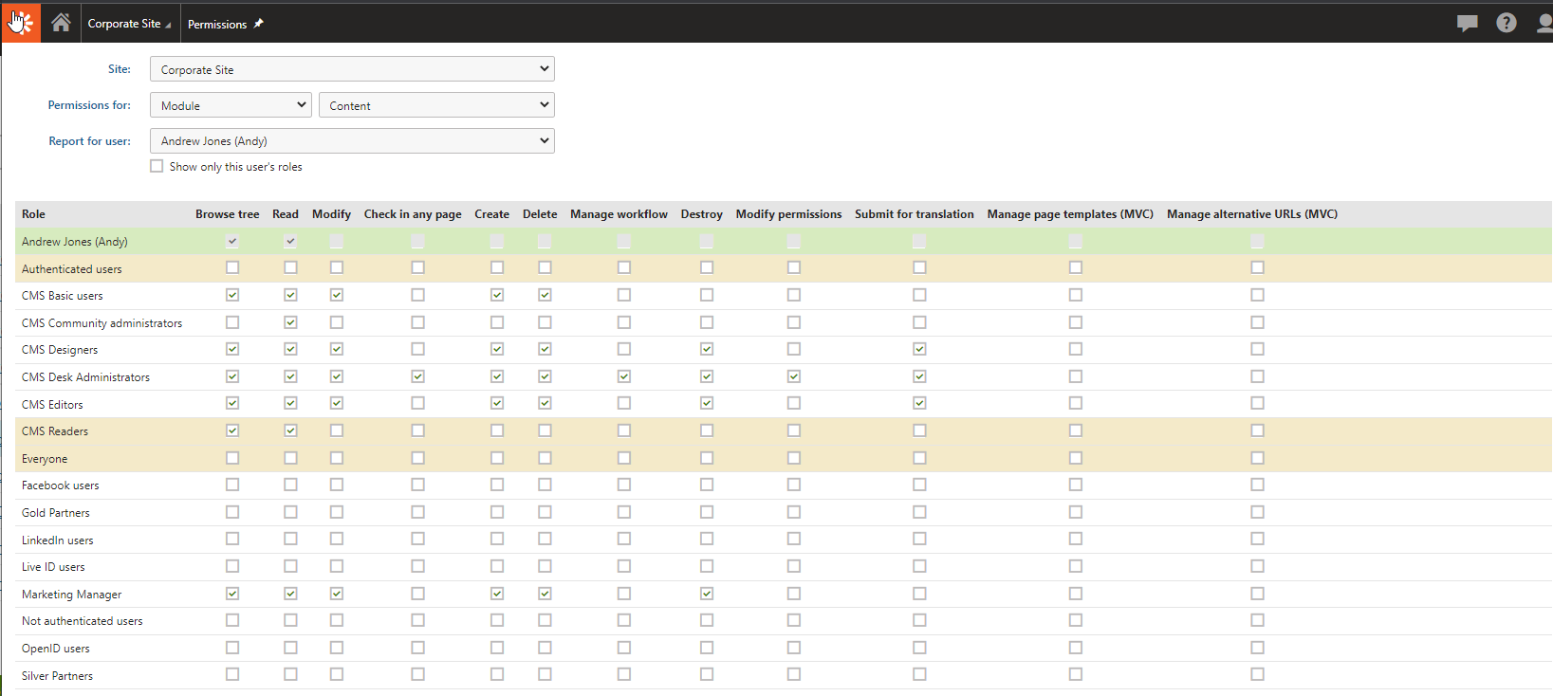Viewport: 1553px width, 696px height.
Task: Check Read permission for Gold Partners
Action: (290, 512)
